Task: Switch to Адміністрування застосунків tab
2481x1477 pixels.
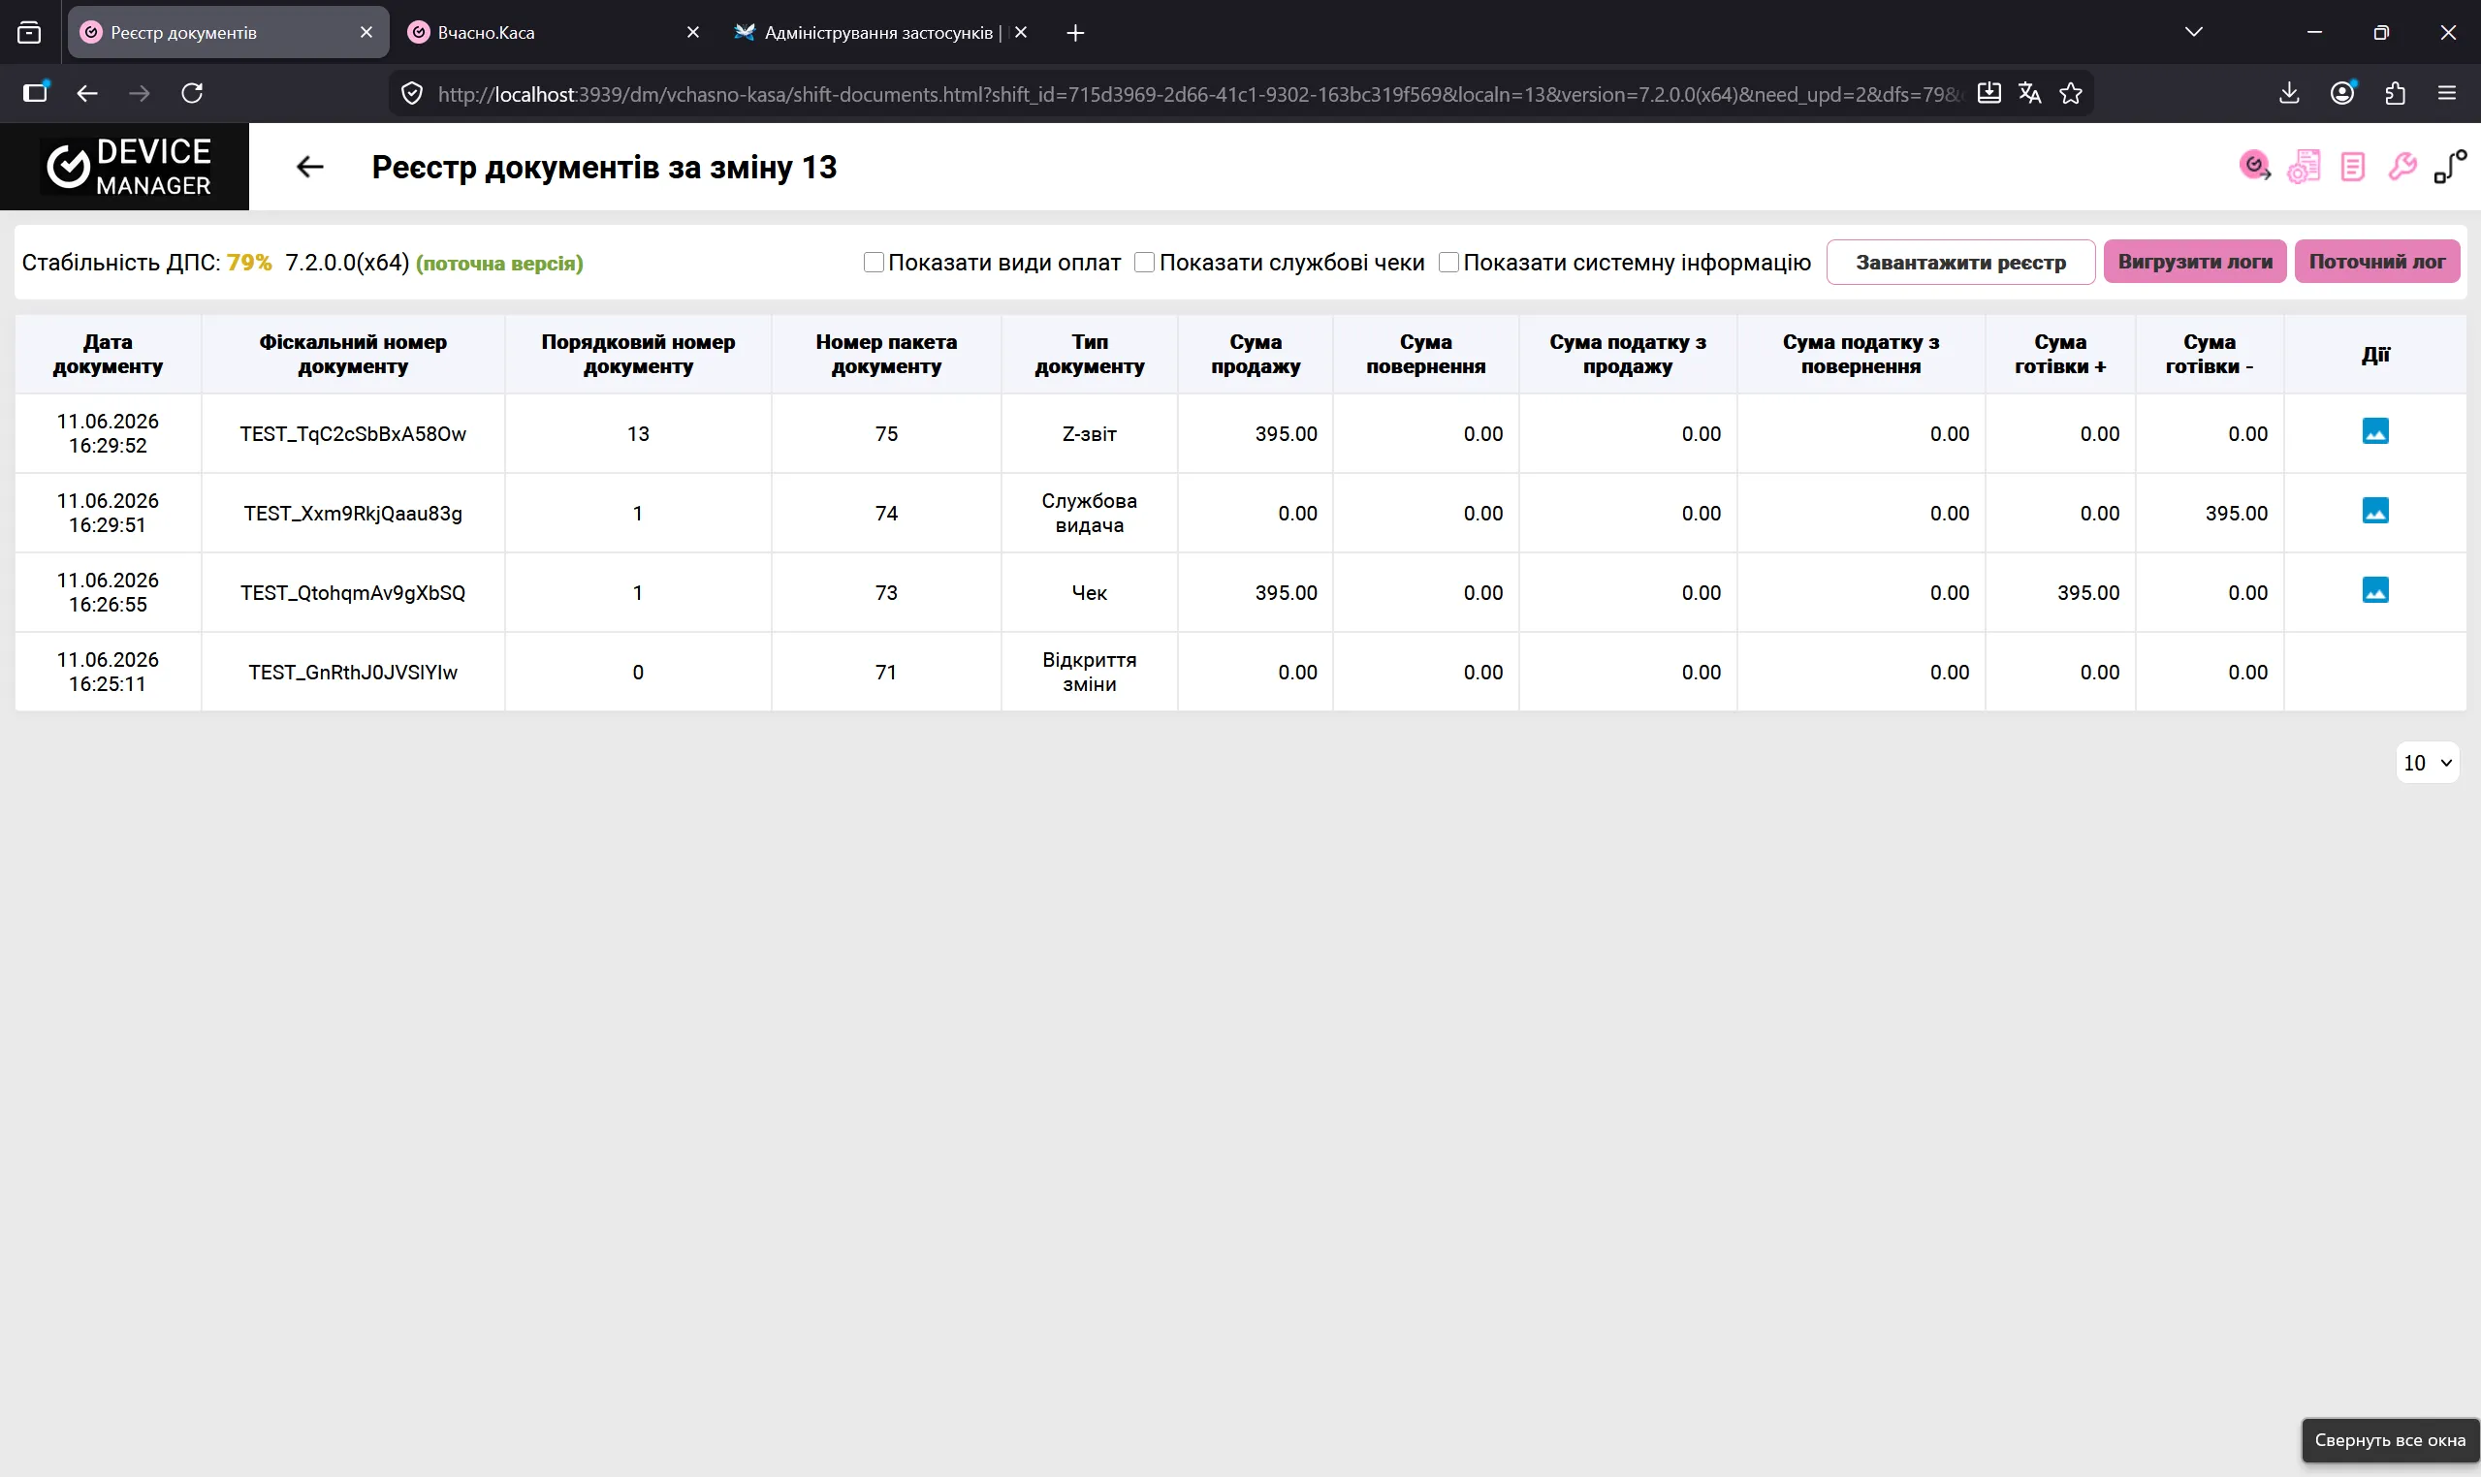Action: [x=880, y=33]
